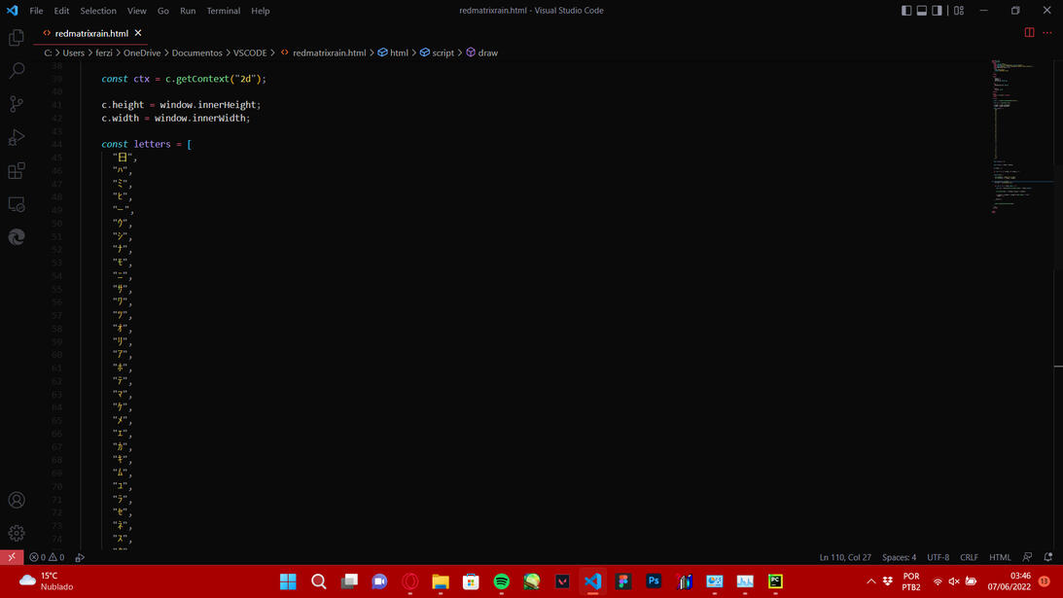The height and width of the screenshot is (598, 1063).
Task: Toggle the primary side bar layout button
Action: (x=906, y=11)
